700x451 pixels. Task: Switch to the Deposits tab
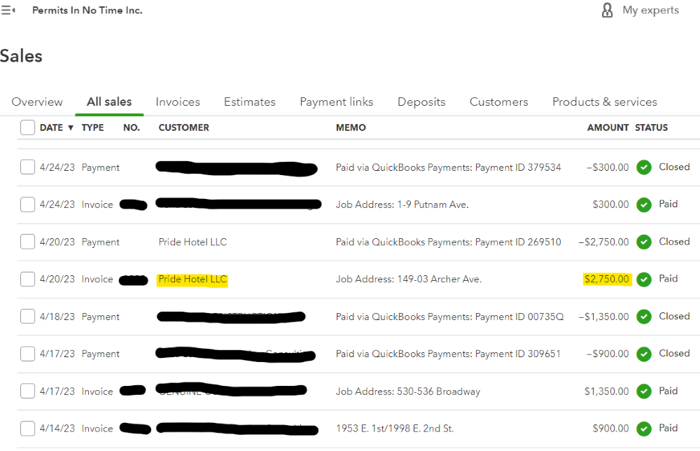pos(421,102)
